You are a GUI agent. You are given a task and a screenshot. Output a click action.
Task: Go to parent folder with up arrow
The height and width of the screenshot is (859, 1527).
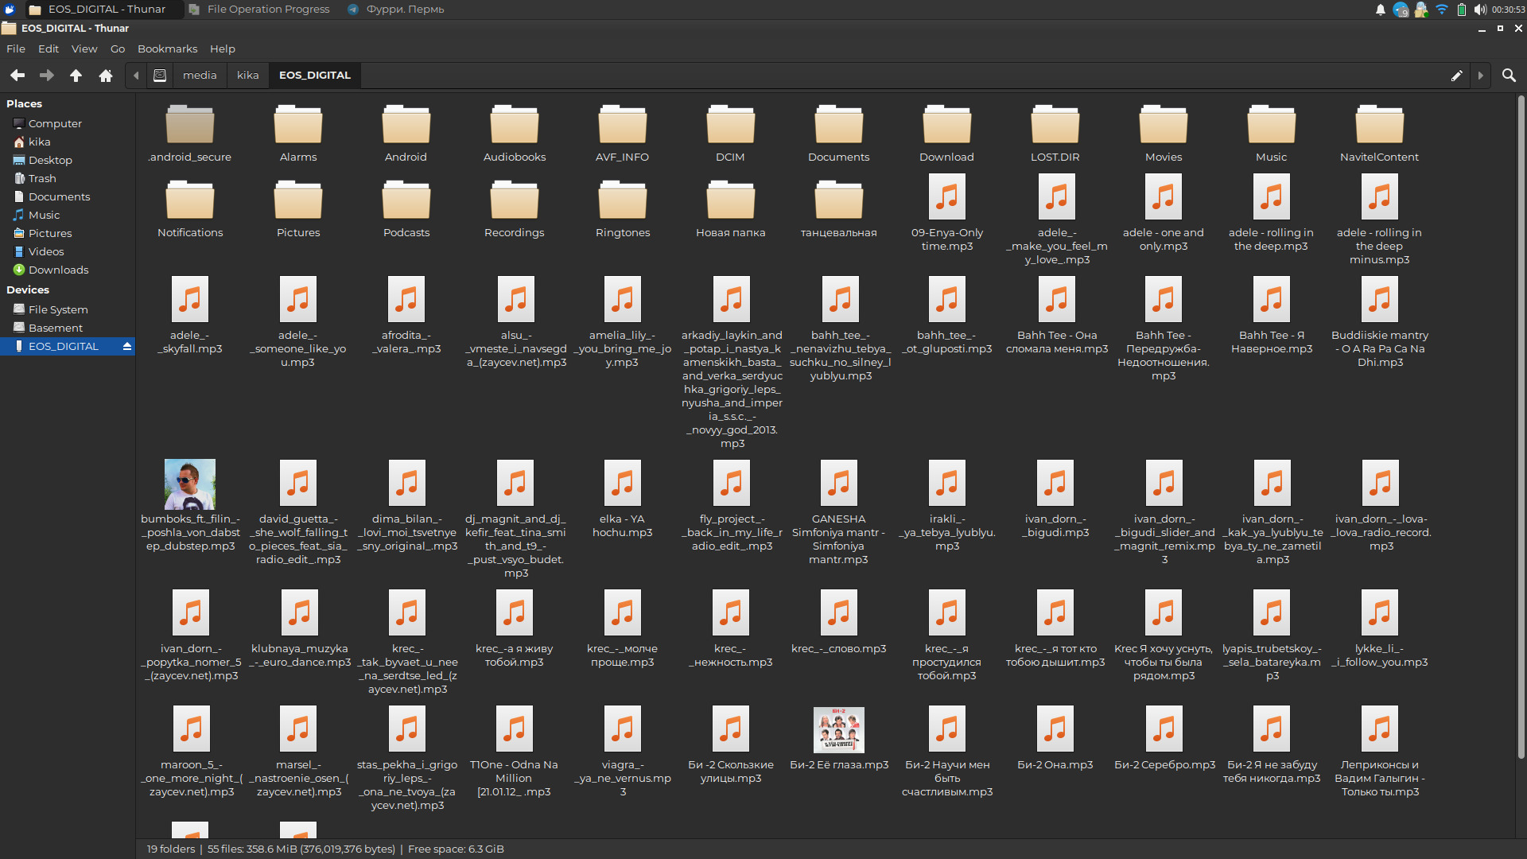point(76,75)
